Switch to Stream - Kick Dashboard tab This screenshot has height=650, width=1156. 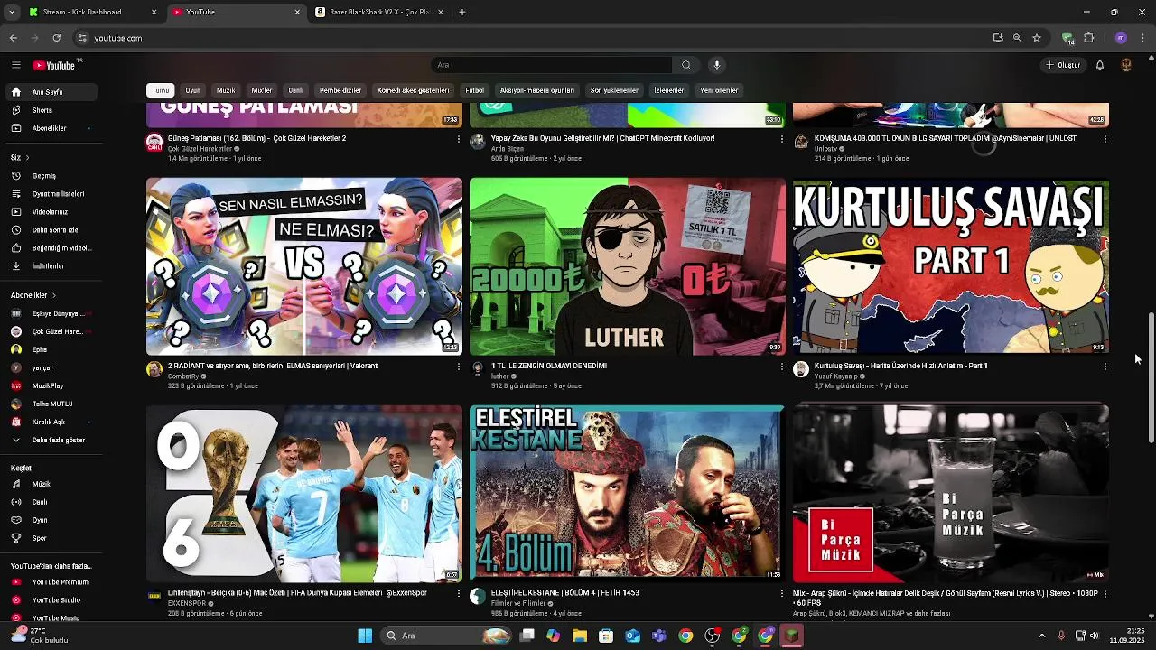[x=90, y=12]
